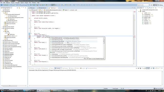
Task: Collapse the Blackpoint2-desktop project
Action: [2, 28]
